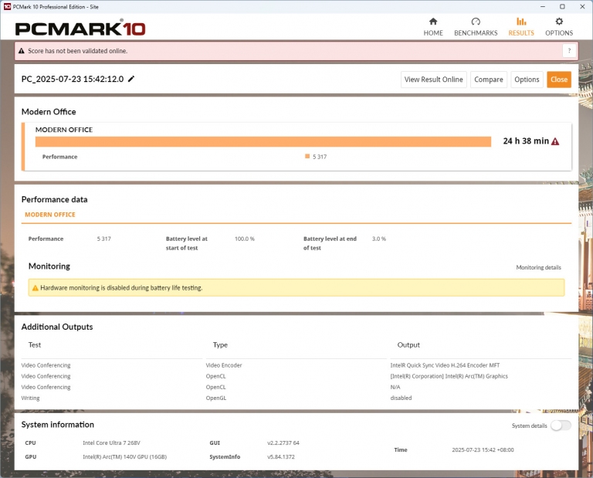
Task: Click the disabled output value
Action: pos(401,398)
